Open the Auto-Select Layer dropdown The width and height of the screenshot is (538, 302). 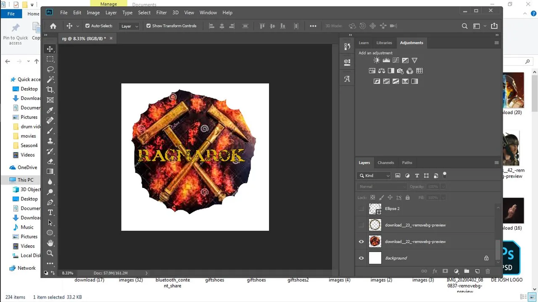pyautogui.click(x=129, y=26)
